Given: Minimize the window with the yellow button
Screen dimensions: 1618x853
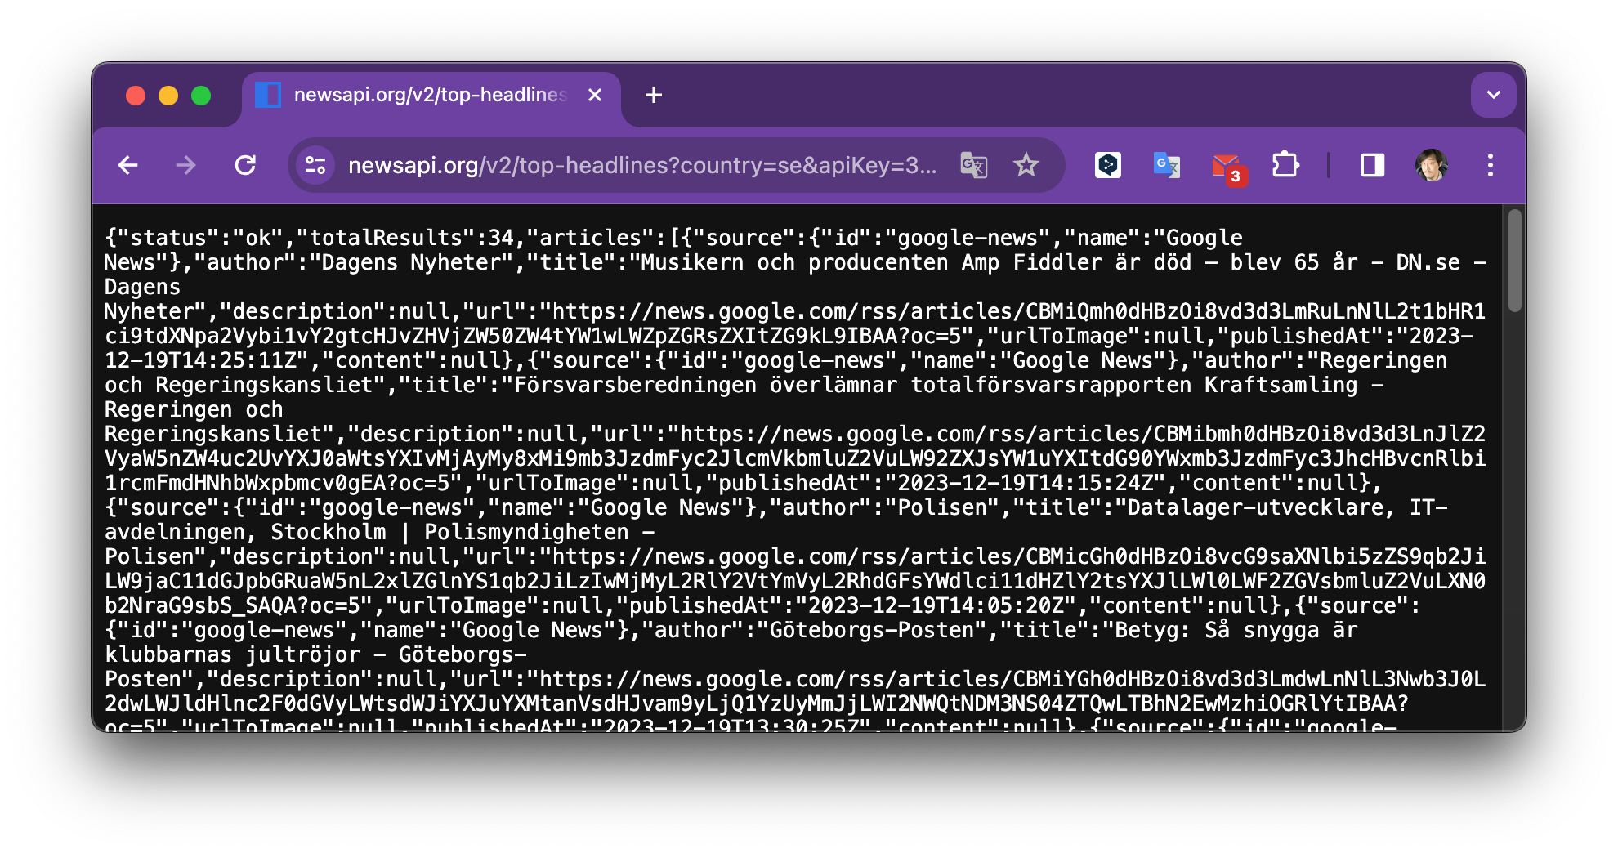Looking at the screenshot, I should [x=168, y=96].
